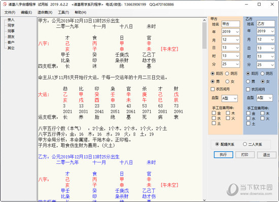This screenshot has width=279, height=202.
Task: Select 女 radio for 乙方
Action: [x=263, y=82]
